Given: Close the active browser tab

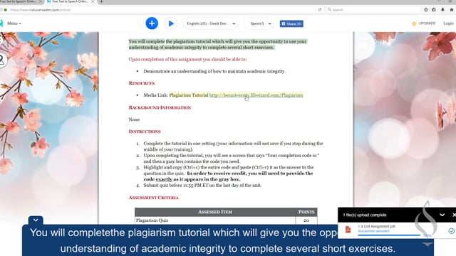Looking at the screenshot, I should [93, 1].
